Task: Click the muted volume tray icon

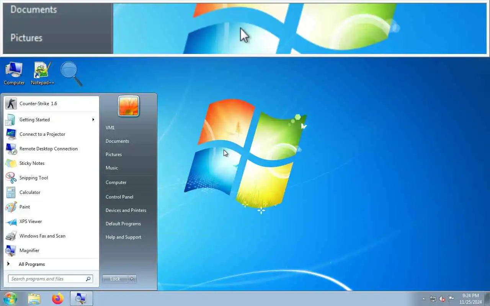Action: pos(442,299)
